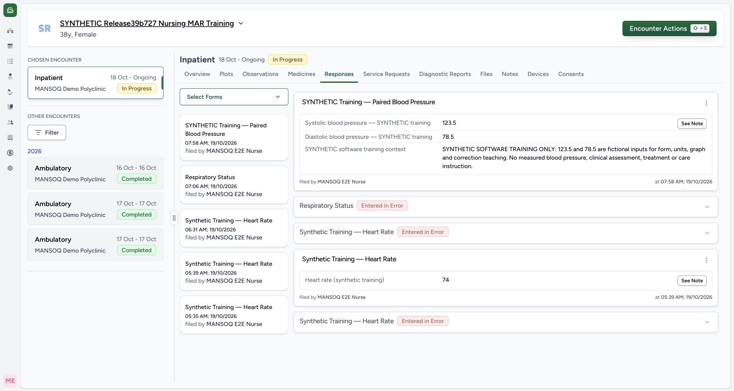
Task: Open the Service Requests tab
Action: 386,74
